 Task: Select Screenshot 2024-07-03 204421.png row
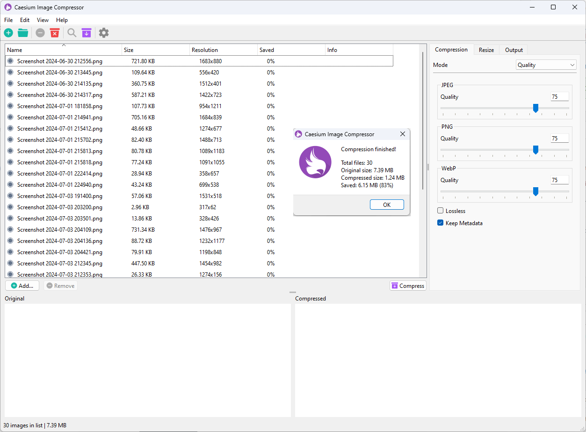coord(199,252)
